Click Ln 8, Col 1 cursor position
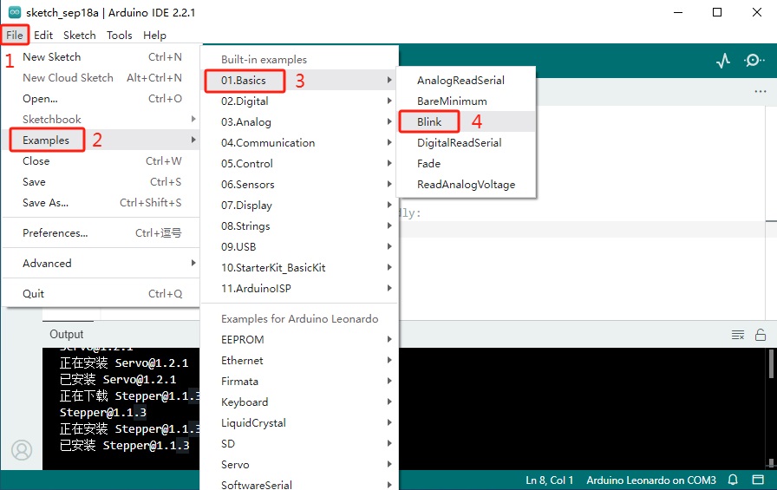777x490 pixels. [x=549, y=480]
